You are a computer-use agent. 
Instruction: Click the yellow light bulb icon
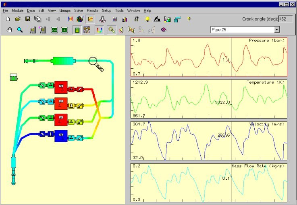(x=147, y=19)
